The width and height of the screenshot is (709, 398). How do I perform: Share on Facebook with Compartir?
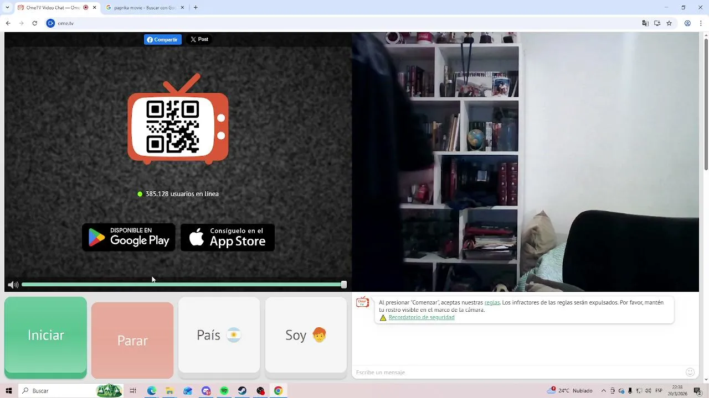[163, 40]
